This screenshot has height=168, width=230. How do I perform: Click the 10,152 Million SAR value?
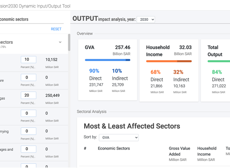(x=51, y=60)
